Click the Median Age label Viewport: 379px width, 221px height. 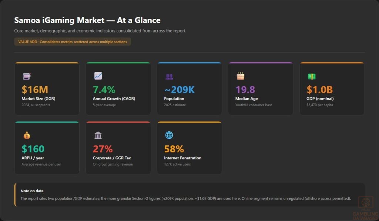coord(246,99)
